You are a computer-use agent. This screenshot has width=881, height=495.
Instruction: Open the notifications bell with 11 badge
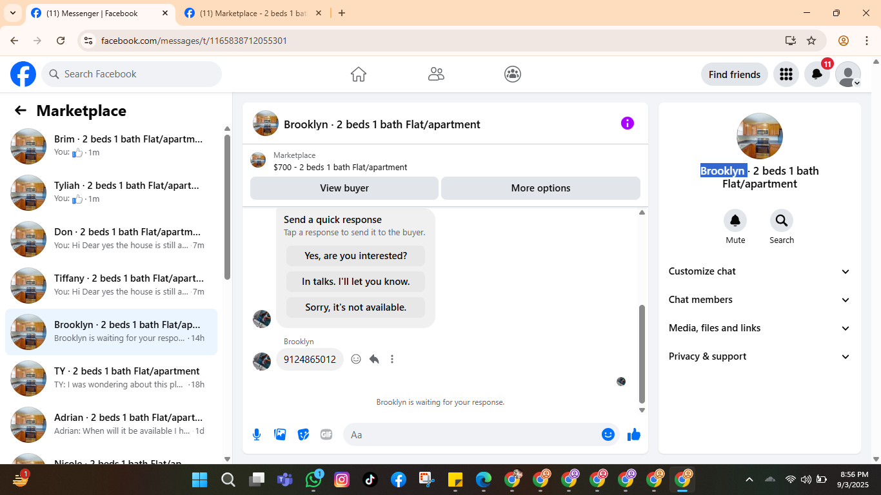click(x=817, y=74)
